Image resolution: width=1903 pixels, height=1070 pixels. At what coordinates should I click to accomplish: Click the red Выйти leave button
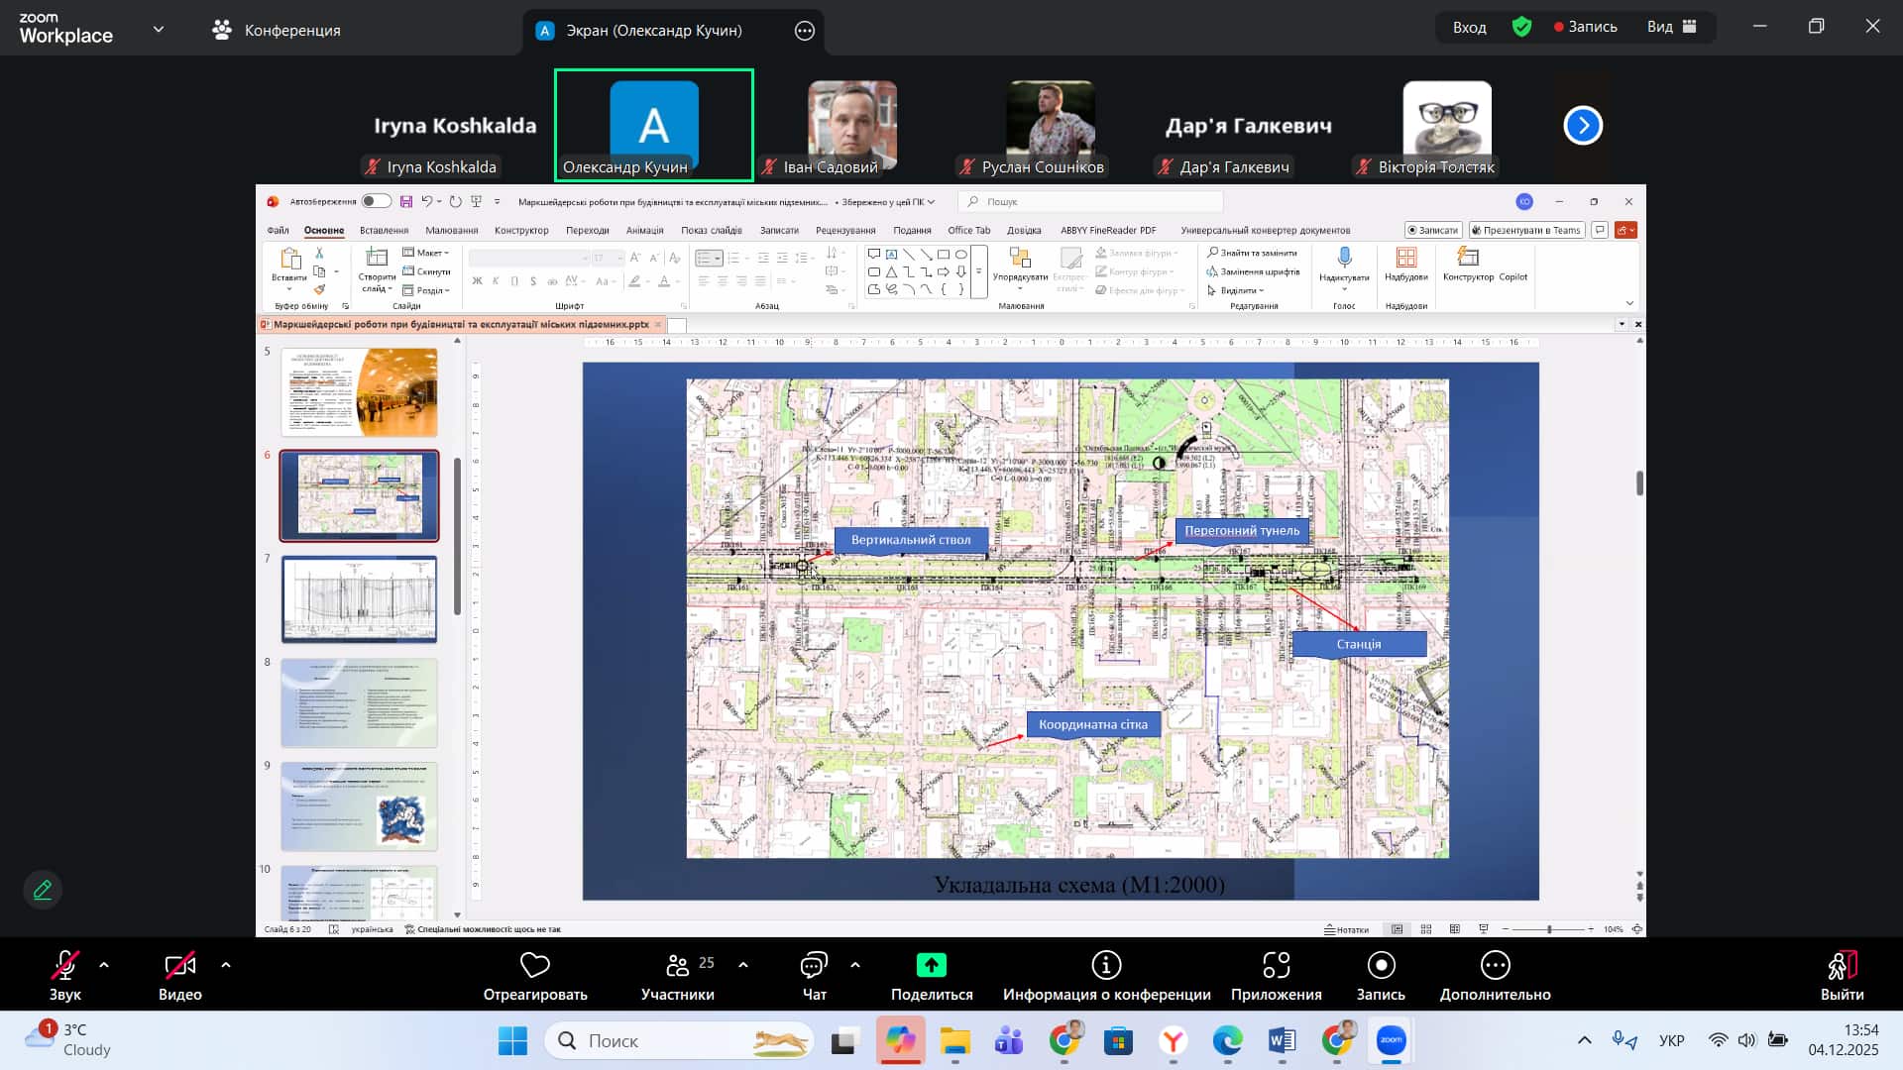1842,965
